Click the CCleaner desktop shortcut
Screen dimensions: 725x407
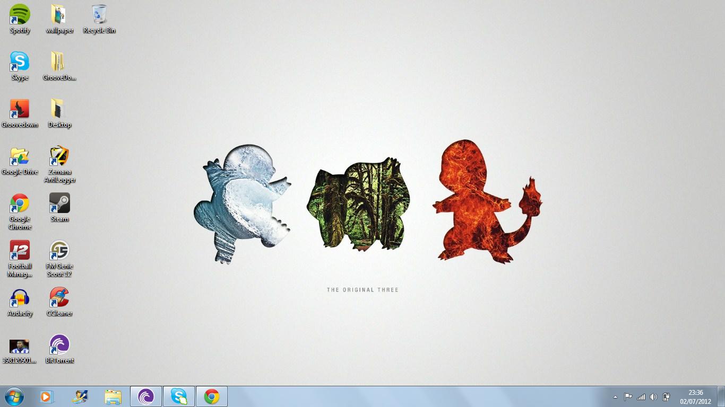[x=59, y=298]
